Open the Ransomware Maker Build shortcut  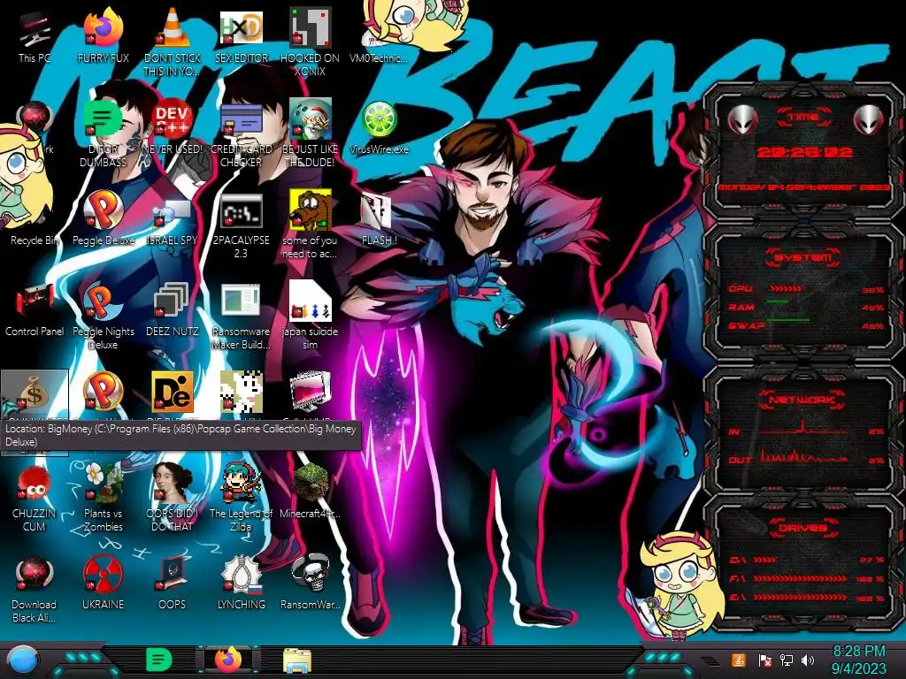(x=241, y=317)
